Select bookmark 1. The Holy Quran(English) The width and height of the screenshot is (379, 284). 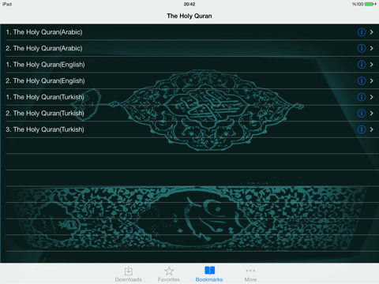click(189, 65)
